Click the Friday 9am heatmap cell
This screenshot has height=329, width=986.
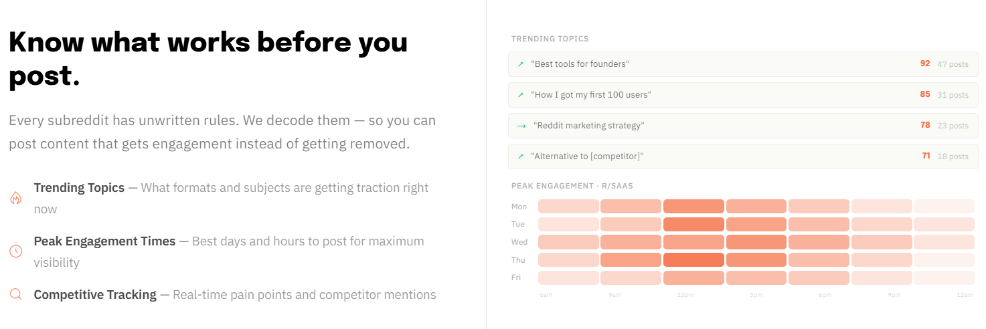[631, 278]
